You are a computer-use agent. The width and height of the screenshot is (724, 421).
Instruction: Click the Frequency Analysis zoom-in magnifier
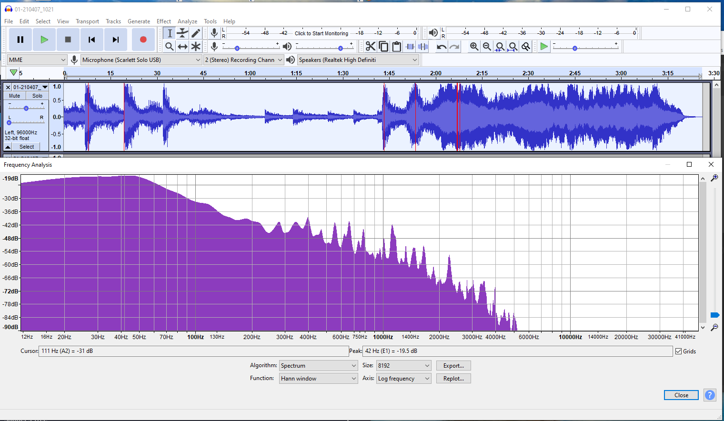tap(714, 178)
